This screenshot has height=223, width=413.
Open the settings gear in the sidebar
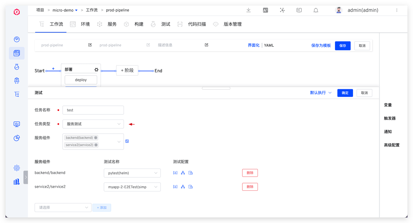click(16, 168)
